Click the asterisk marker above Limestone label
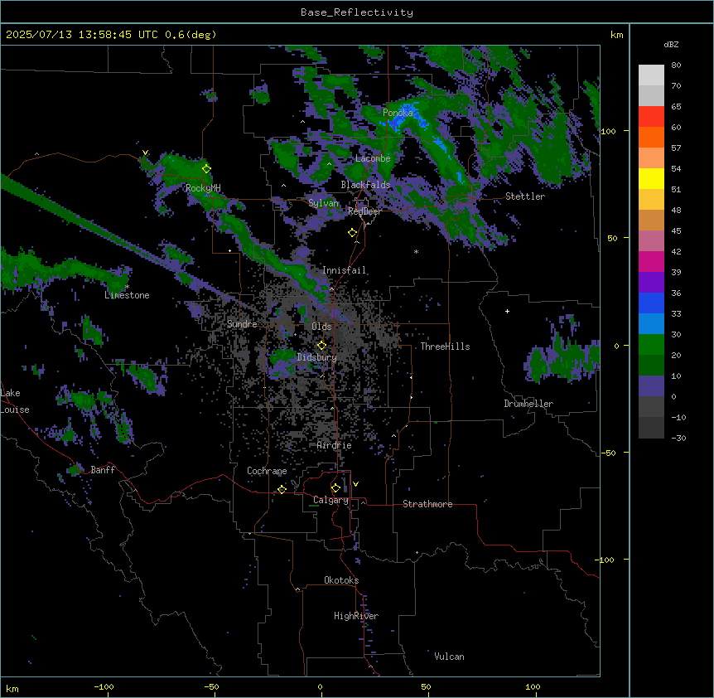The width and height of the screenshot is (714, 698). [128, 287]
